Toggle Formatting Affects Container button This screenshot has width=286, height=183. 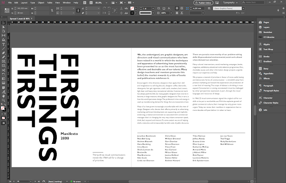(x=2, y=114)
